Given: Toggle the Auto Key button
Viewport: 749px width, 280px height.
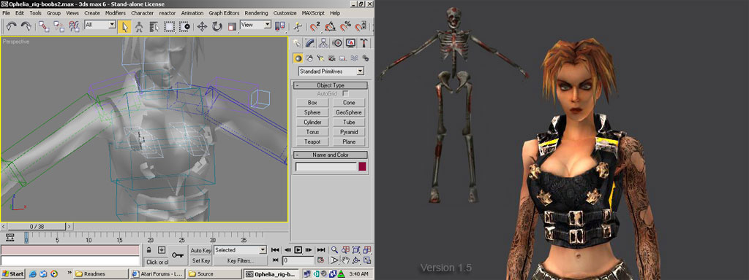Looking at the screenshot, I should (x=201, y=251).
